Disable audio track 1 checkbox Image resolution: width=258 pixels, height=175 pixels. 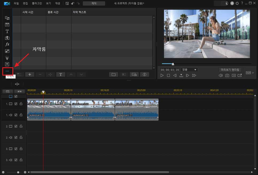click(16, 115)
